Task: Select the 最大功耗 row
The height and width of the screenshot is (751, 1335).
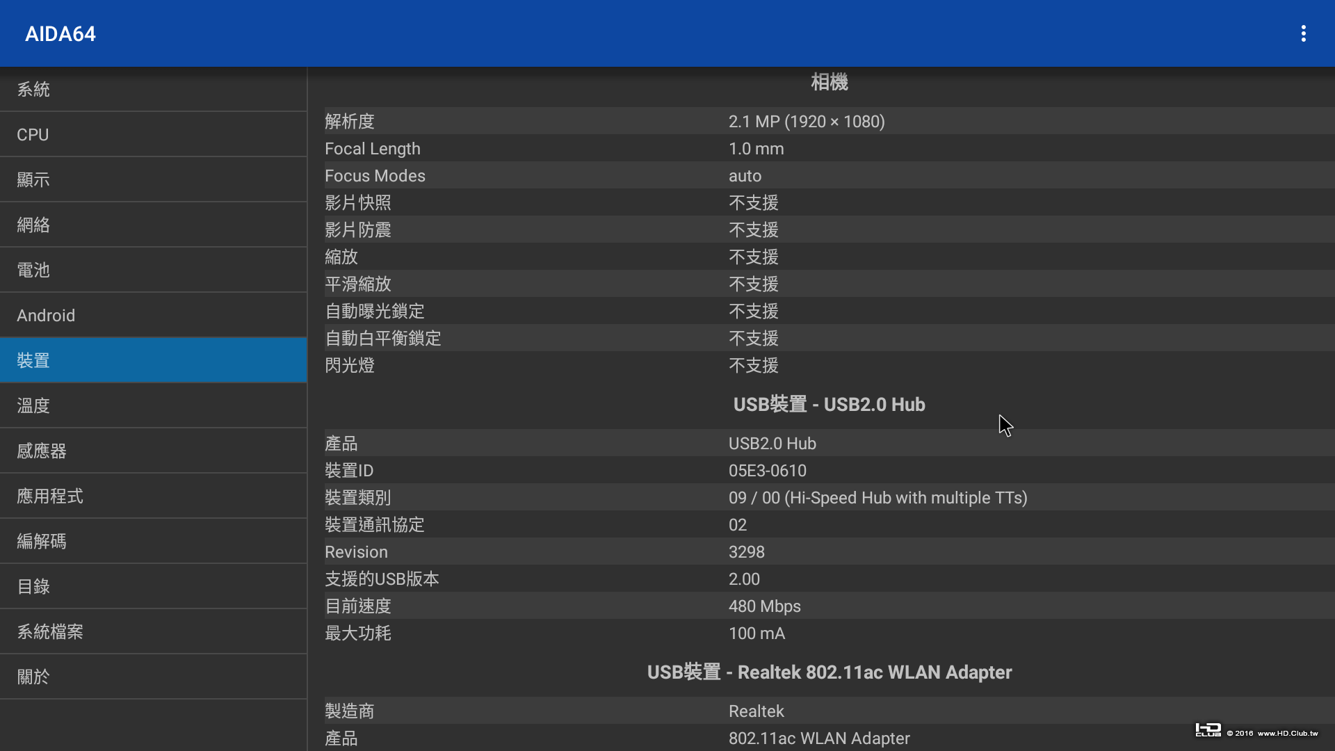Action: [x=830, y=633]
